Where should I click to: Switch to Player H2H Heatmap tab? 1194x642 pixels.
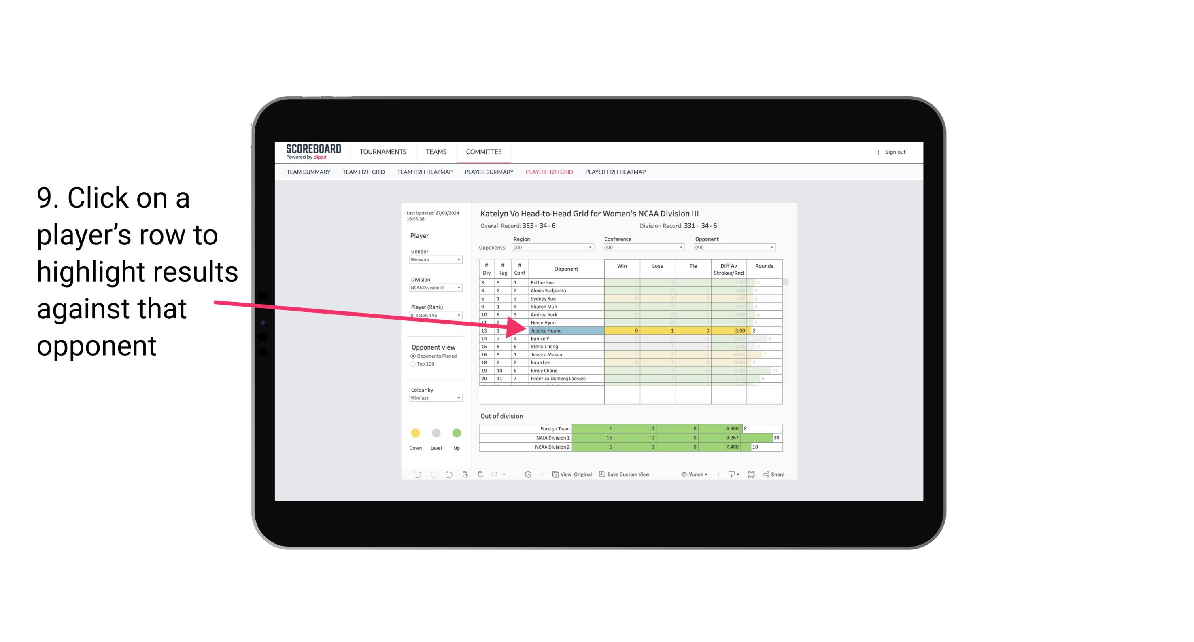[617, 172]
